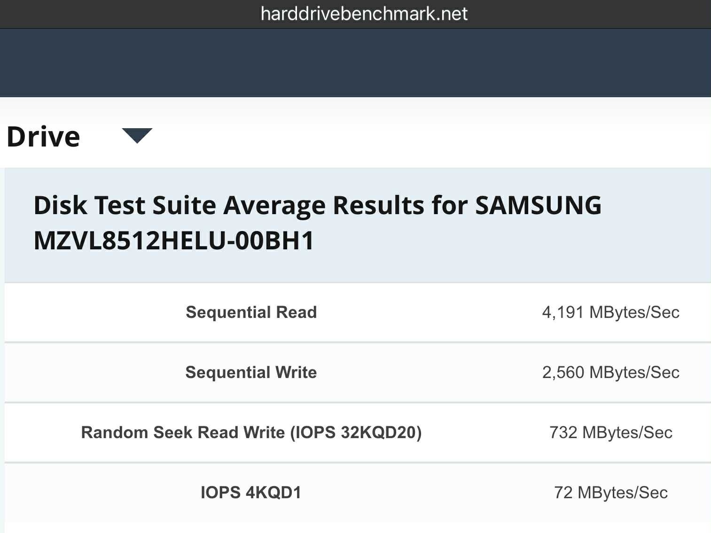Click the 4,191 MBytes/Sec value
This screenshot has width=711, height=533.
tap(610, 312)
